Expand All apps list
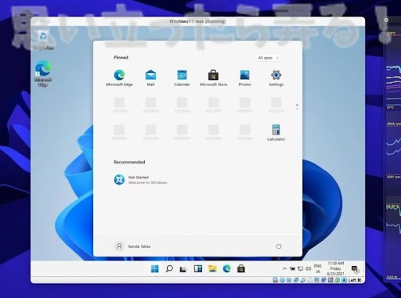The width and height of the screenshot is (401, 298). (268, 58)
